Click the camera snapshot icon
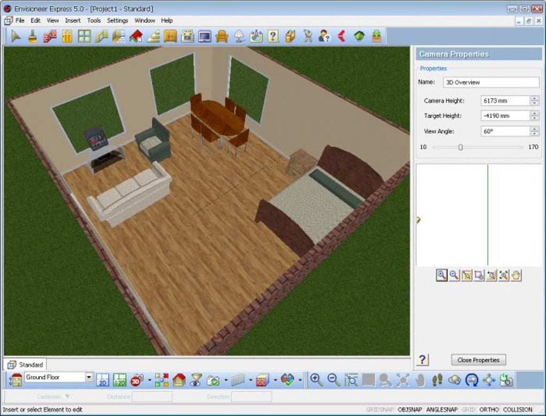 coord(213,380)
